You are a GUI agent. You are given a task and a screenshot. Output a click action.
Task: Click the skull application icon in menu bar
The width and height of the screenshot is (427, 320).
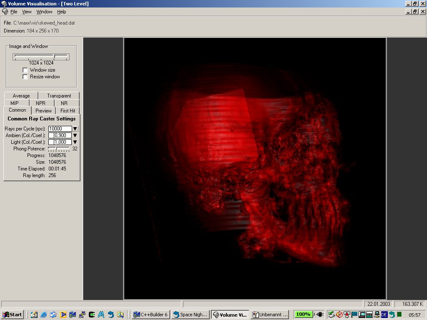click(x=5, y=12)
